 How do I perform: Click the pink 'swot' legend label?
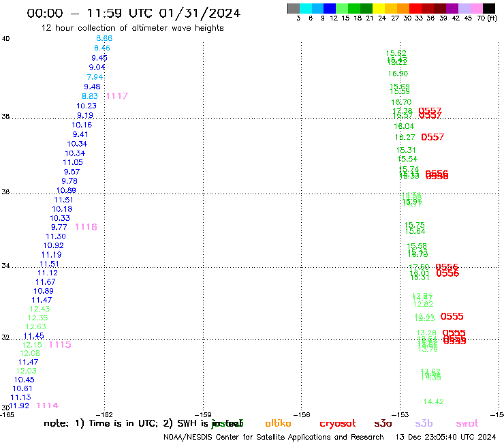[x=467, y=423]
